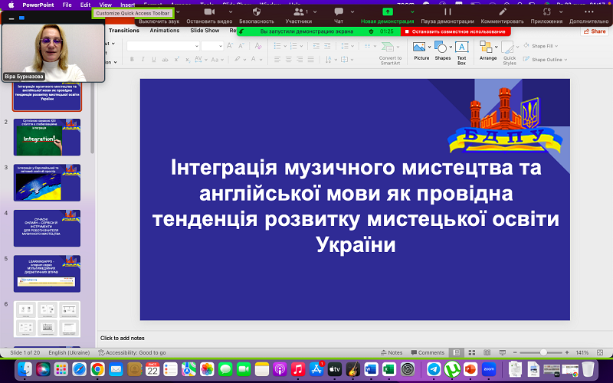Apply subscript formatting
The width and height of the screenshot is (613, 383).
tap(188, 60)
